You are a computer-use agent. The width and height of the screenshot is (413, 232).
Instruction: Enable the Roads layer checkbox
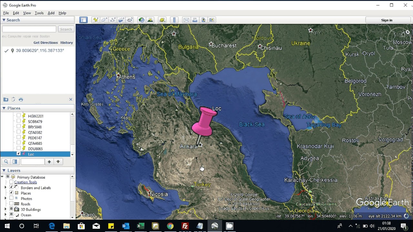pyautogui.click(x=11, y=204)
